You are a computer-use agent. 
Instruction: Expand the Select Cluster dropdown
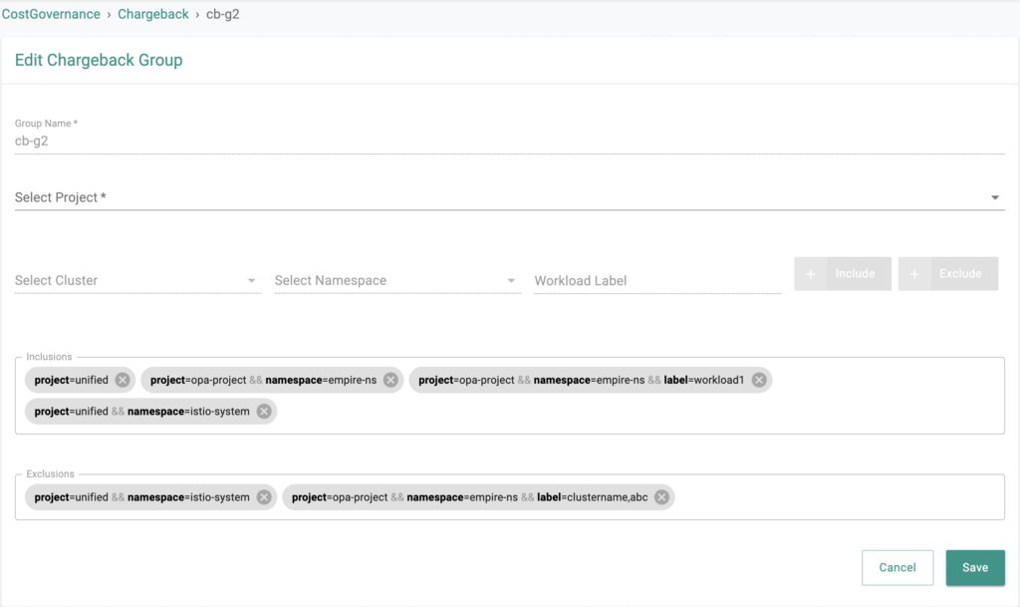(x=137, y=281)
